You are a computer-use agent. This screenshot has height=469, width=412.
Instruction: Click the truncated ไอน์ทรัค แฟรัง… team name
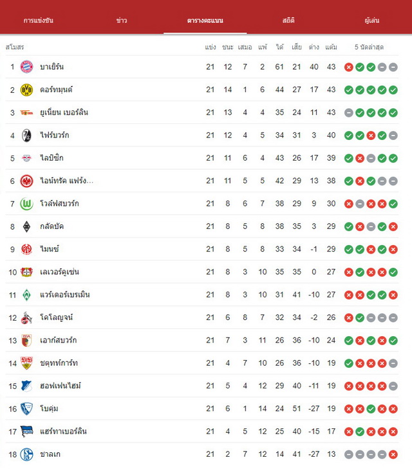point(66,181)
